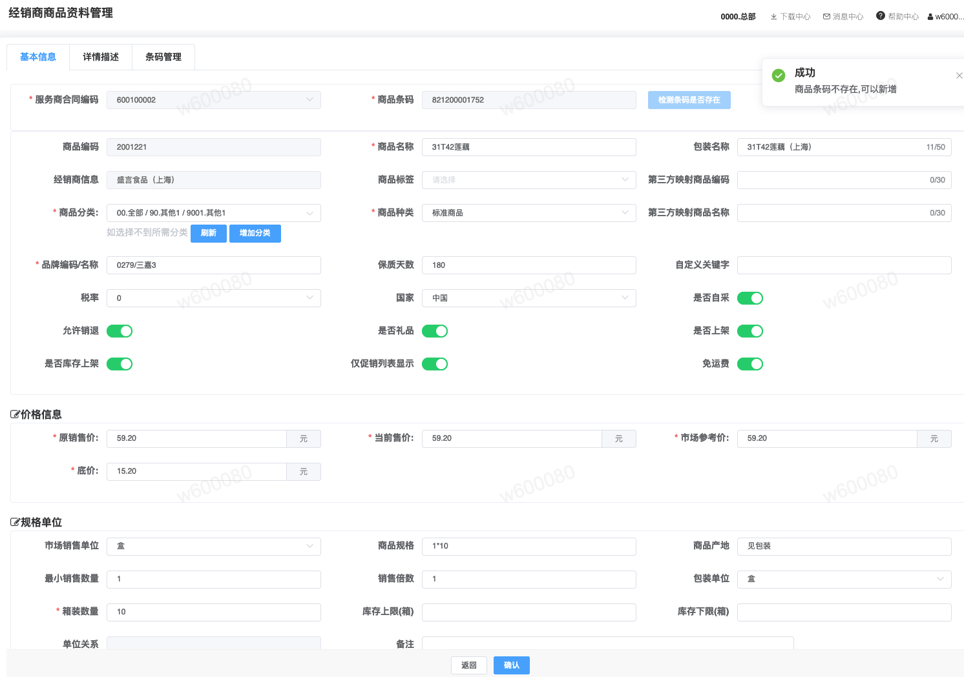Switch to the 详情描述 tab
This screenshot has height=677, width=964.
click(101, 57)
